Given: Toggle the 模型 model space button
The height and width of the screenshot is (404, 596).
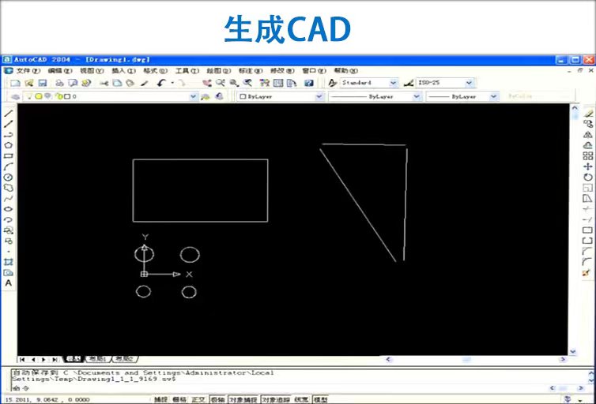Looking at the screenshot, I should [x=320, y=399].
